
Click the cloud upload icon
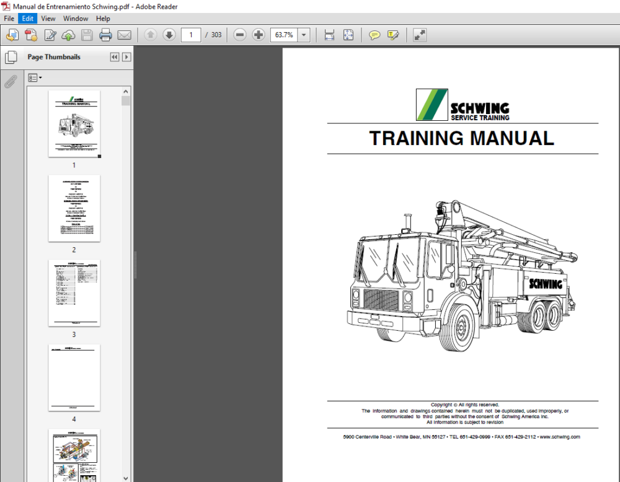click(68, 35)
